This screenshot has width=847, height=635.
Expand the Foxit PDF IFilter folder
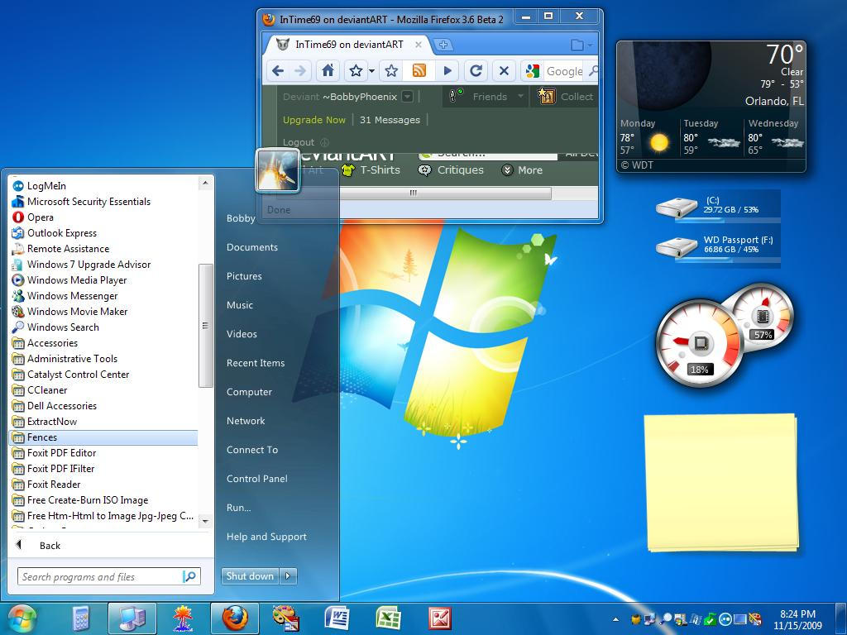(53, 469)
